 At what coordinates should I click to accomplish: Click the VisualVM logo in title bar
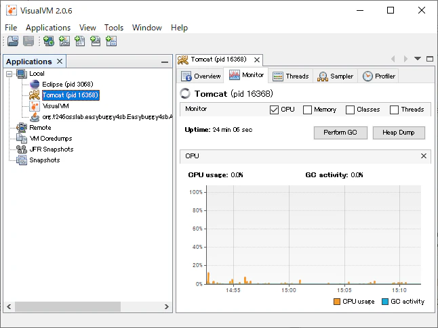(x=12, y=11)
